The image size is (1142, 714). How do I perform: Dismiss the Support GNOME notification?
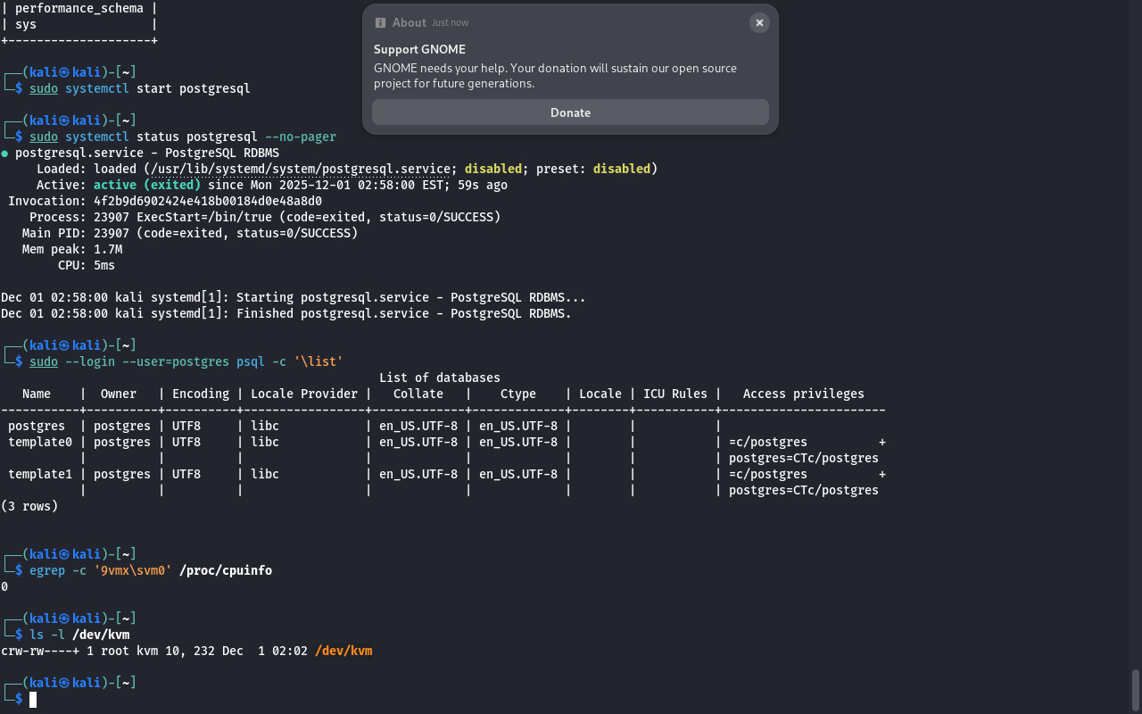coord(759,23)
